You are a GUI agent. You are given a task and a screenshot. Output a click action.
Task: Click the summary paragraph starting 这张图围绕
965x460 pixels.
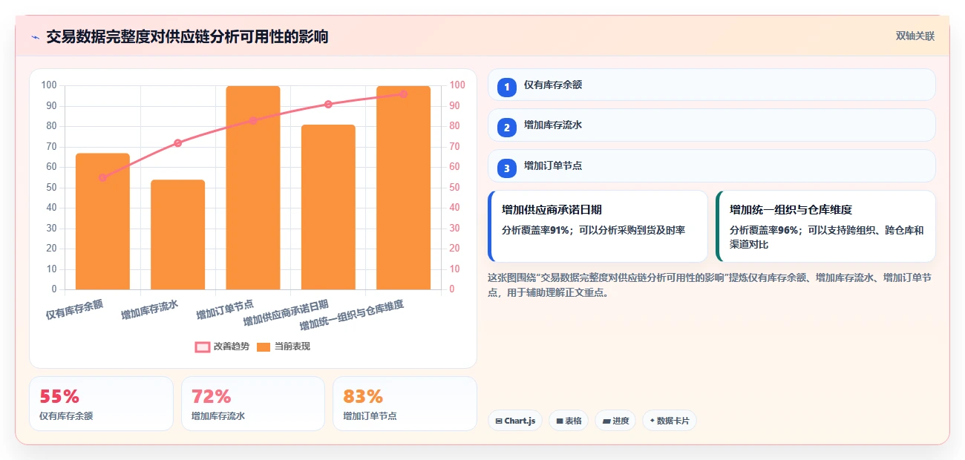[x=710, y=285]
